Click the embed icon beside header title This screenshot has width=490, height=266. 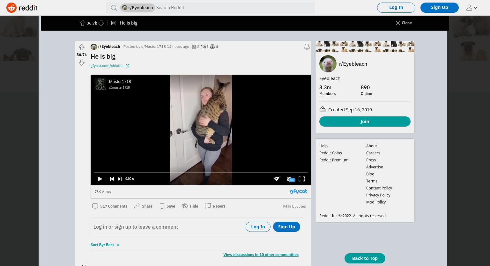114,23
